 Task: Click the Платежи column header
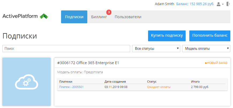pos(66,82)
